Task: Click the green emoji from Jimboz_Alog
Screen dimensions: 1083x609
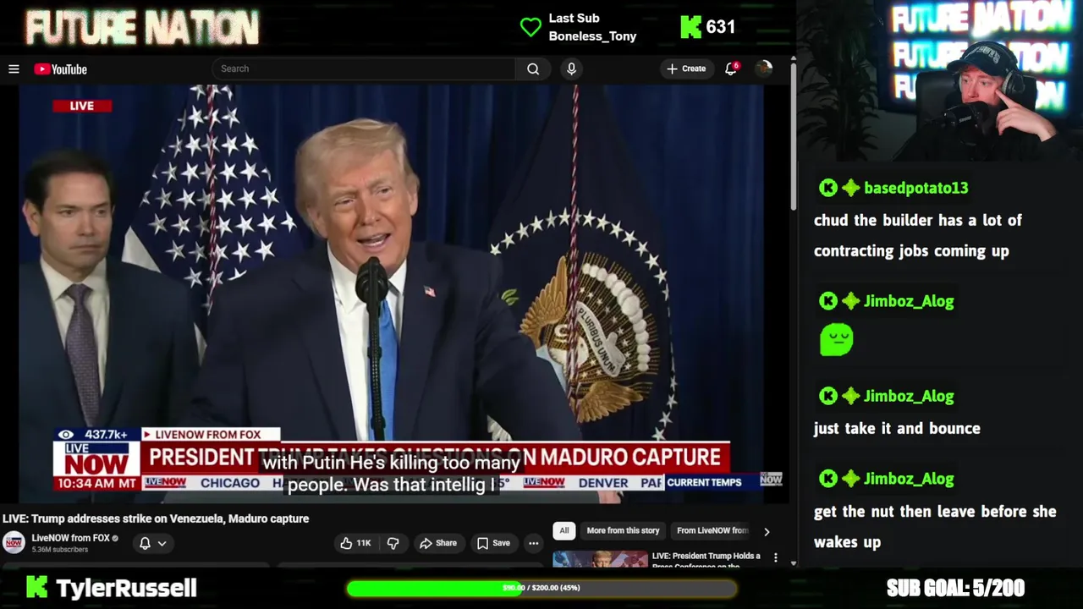Action: tap(836, 340)
